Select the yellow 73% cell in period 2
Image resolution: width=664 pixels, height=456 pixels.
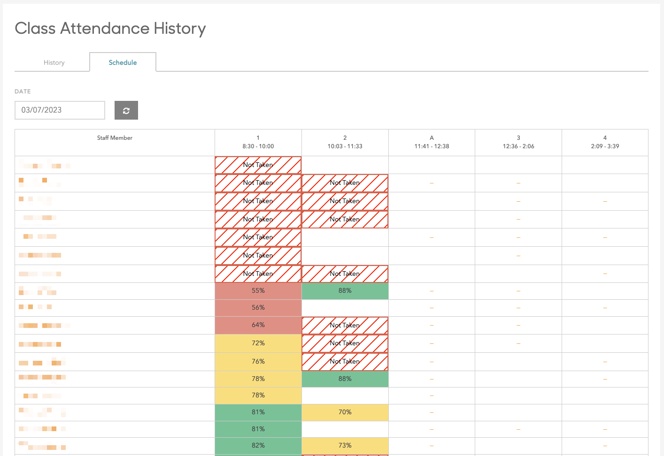tap(345, 446)
